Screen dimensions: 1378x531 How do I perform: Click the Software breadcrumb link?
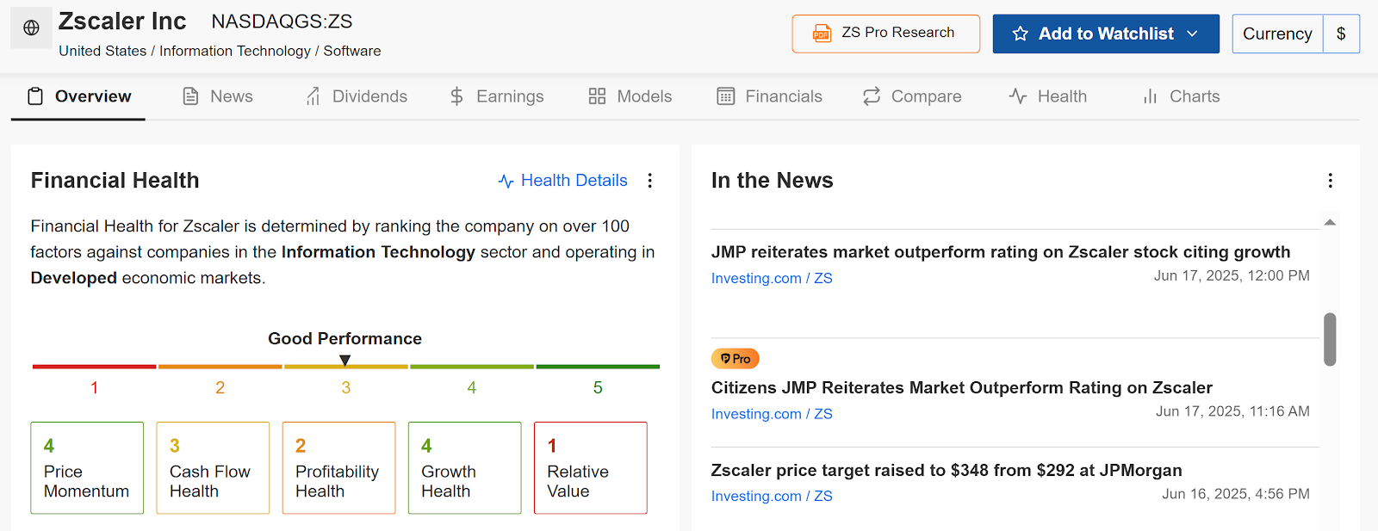click(352, 51)
